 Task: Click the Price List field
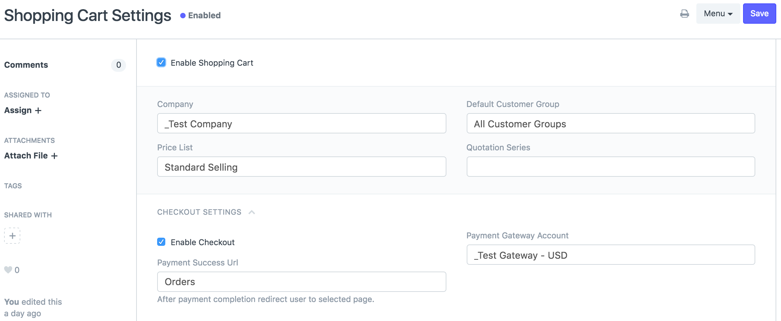click(x=301, y=167)
